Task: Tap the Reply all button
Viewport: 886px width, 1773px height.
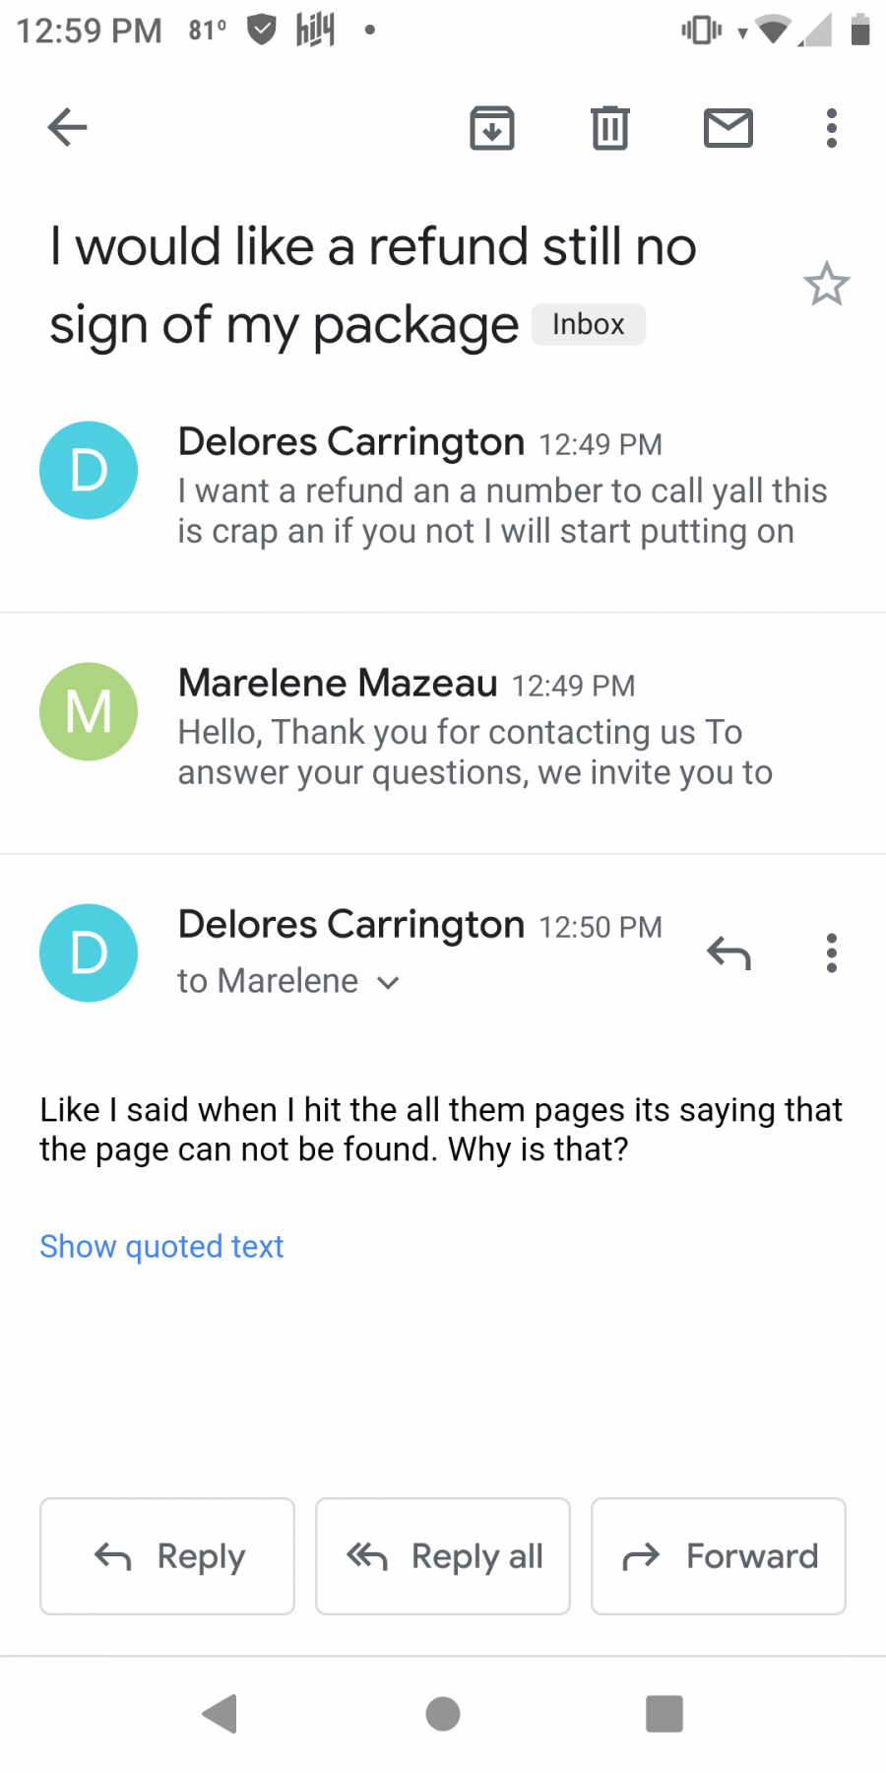Action: (443, 1556)
